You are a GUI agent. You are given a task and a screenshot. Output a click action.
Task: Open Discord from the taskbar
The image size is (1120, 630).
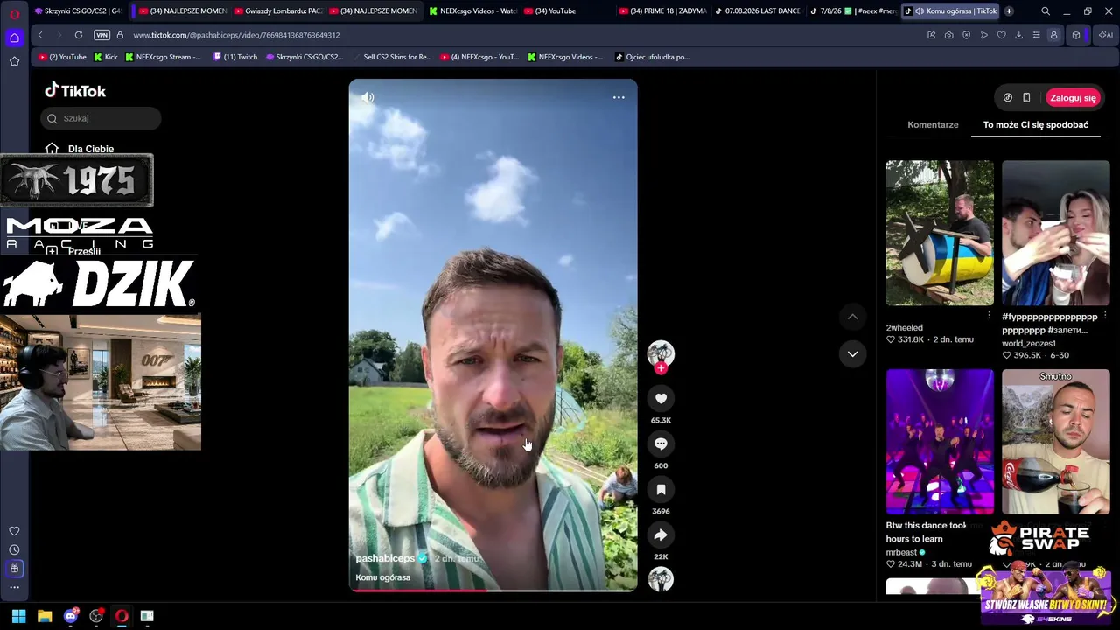[71, 616]
